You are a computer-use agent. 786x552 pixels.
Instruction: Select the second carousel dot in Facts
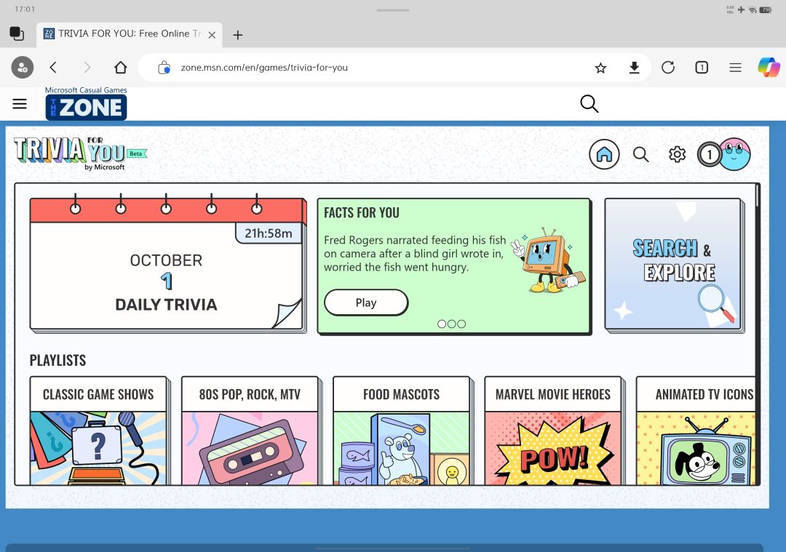click(452, 324)
